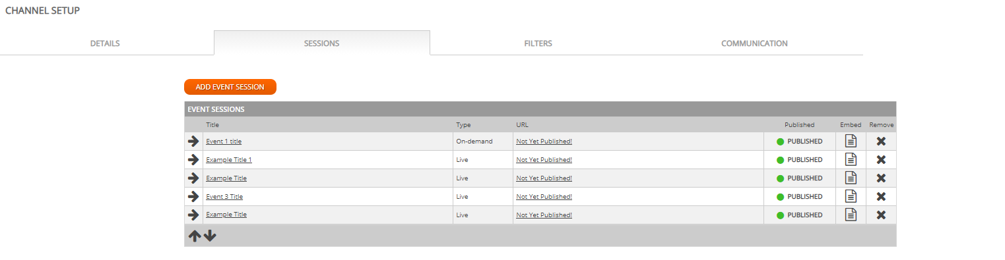The image size is (1005, 260).
Task: Switch to the Filters tab
Action: click(x=538, y=43)
